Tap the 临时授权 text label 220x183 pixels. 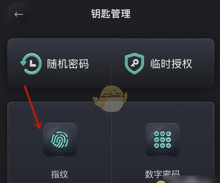point(171,64)
